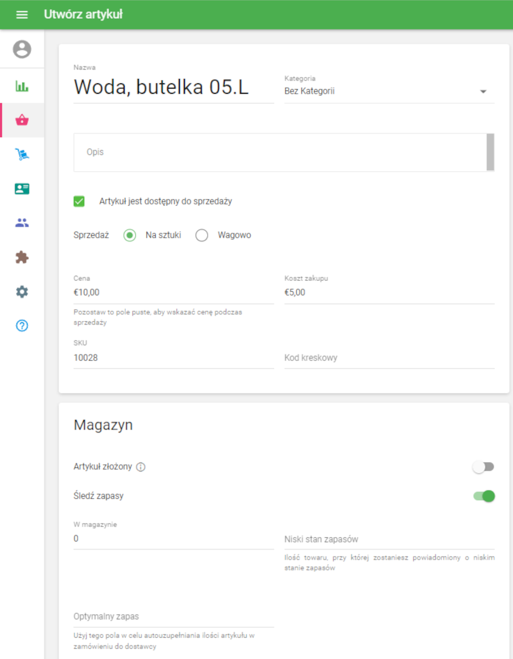Turn off the 'Śledź zapasy' switch
513x659 pixels.
(484, 496)
